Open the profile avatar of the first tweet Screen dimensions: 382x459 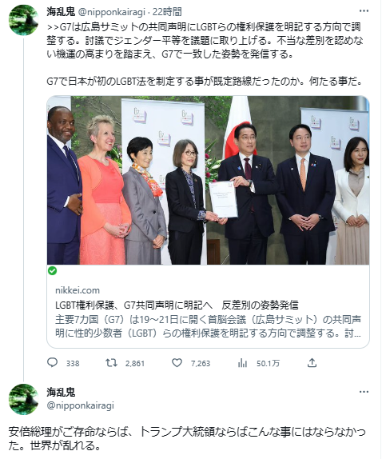(x=23, y=20)
